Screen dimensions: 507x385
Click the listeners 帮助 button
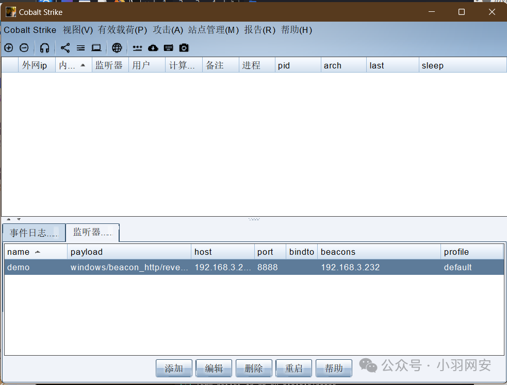point(334,368)
